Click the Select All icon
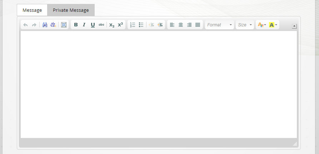The height and width of the screenshot is (154, 319). [x=64, y=25]
